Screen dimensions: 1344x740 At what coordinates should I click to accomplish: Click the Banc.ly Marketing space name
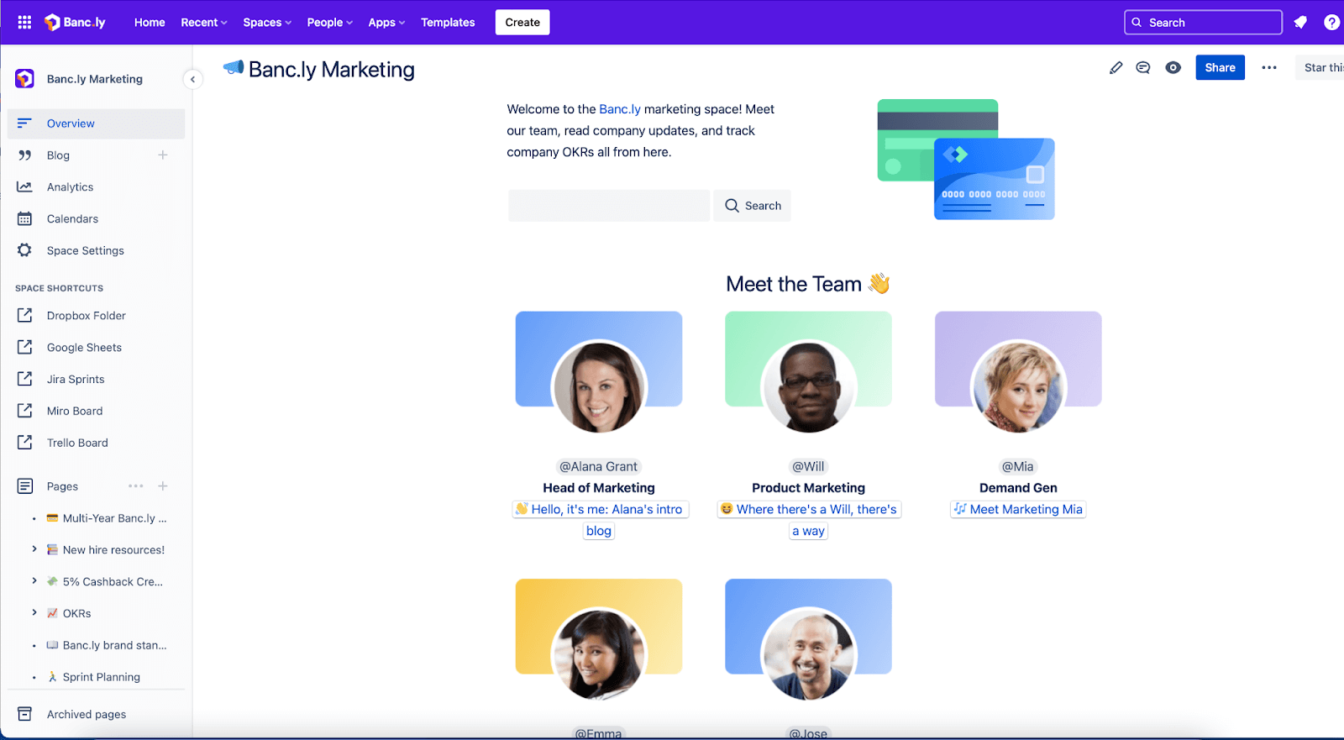coord(95,79)
